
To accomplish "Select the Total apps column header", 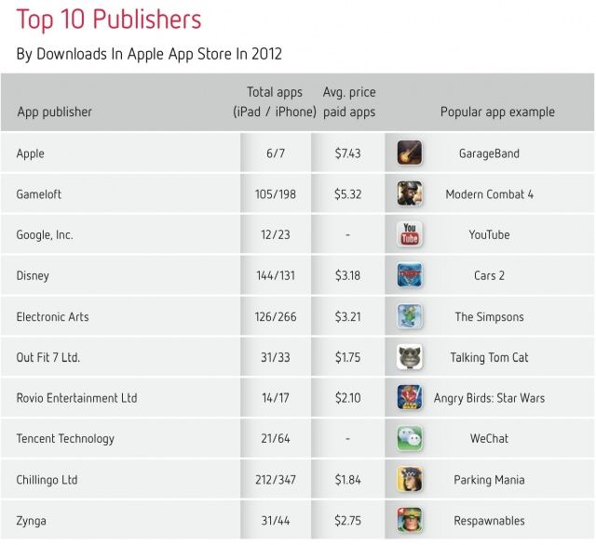I will (275, 102).
